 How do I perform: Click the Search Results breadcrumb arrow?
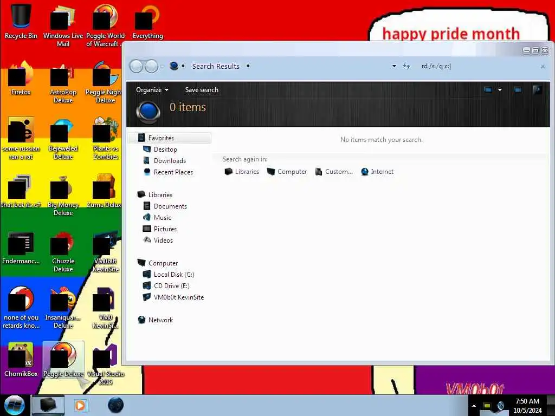pos(248,66)
